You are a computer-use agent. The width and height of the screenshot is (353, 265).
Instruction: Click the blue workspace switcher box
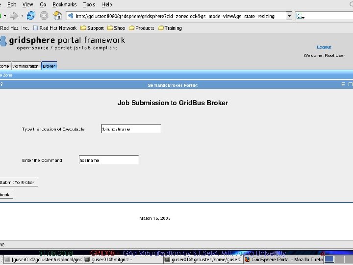(329, 260)
